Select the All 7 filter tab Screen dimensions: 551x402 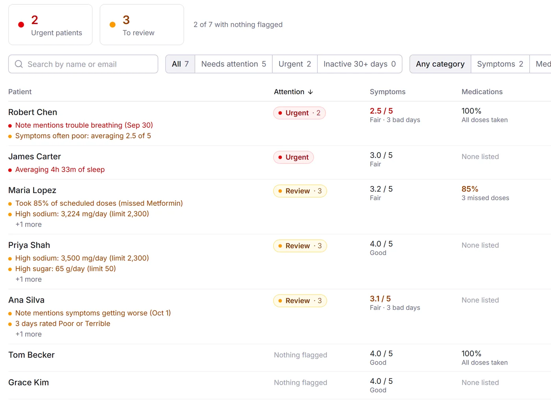point(180,64)
